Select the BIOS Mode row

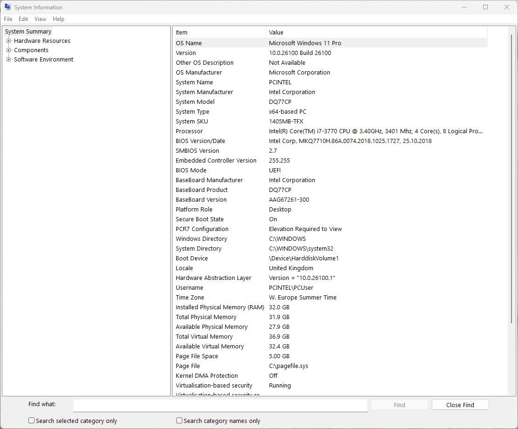tap(331, 170)
